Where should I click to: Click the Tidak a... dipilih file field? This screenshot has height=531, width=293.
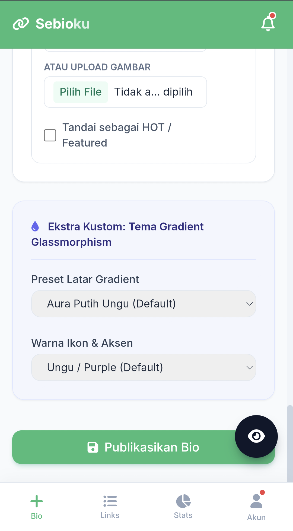153,92
